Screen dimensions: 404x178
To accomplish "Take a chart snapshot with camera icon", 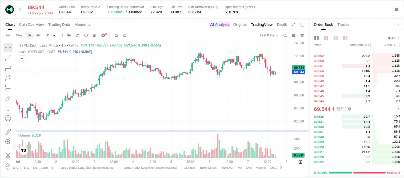I will (x=294, y=35).
